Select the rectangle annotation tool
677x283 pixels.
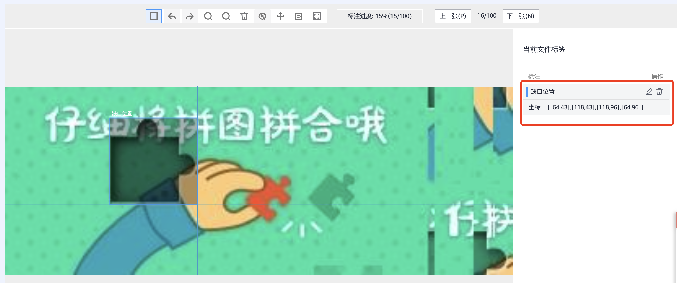tap(153, 16)
